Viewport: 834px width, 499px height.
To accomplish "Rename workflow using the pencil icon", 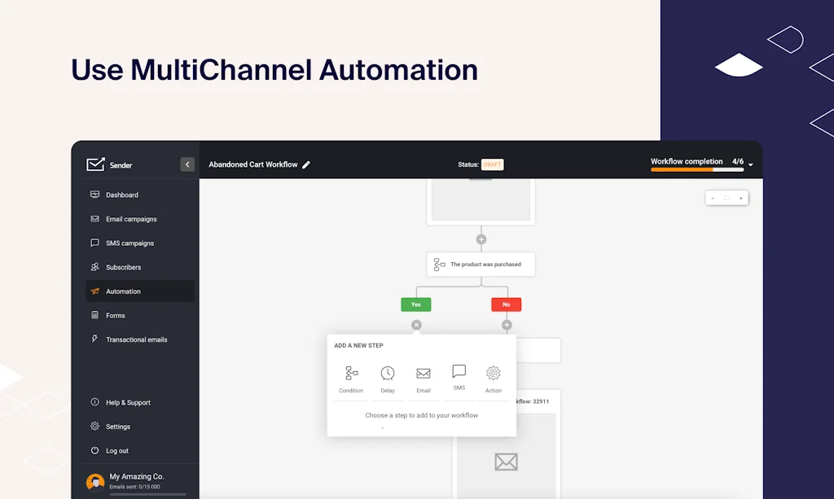I will tap(306, 164).
